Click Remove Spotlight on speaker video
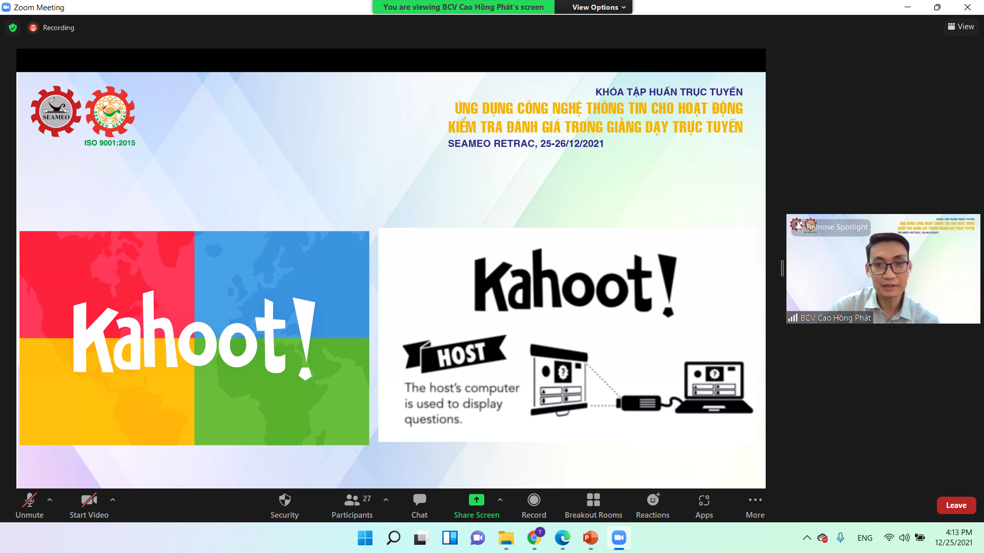The width and height of the screenshot is (984, 553). pyautogui.click(x=831, y=227)
